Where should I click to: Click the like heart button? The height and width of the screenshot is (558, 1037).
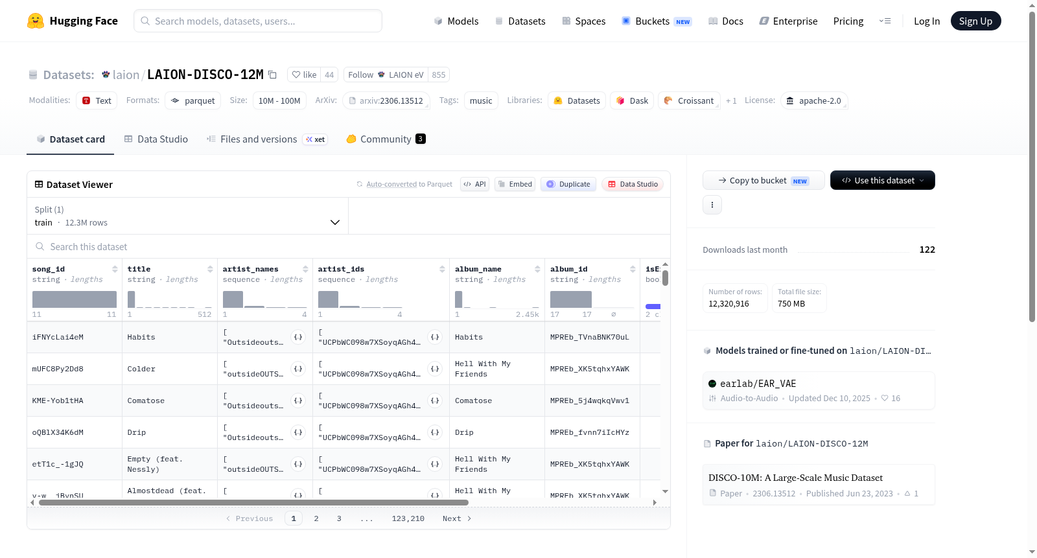304,75
